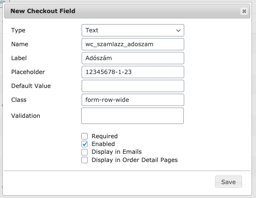Viewport: 256px width, 198px height.
Task: Tick the Display in Order Detail Pages checkbox
Action: click(x=85, y=160)
